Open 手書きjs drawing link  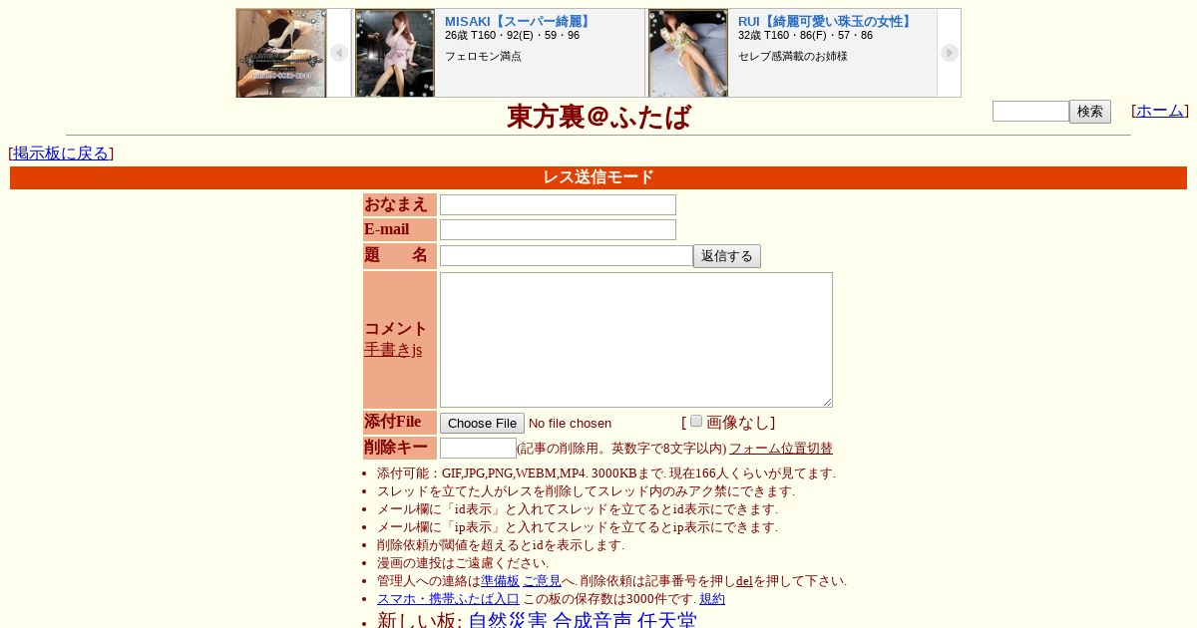pos(393,350)
